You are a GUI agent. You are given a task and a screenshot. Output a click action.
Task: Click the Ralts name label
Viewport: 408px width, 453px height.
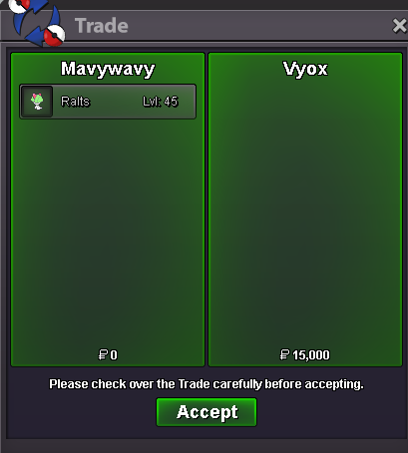[x=75, y=102]
